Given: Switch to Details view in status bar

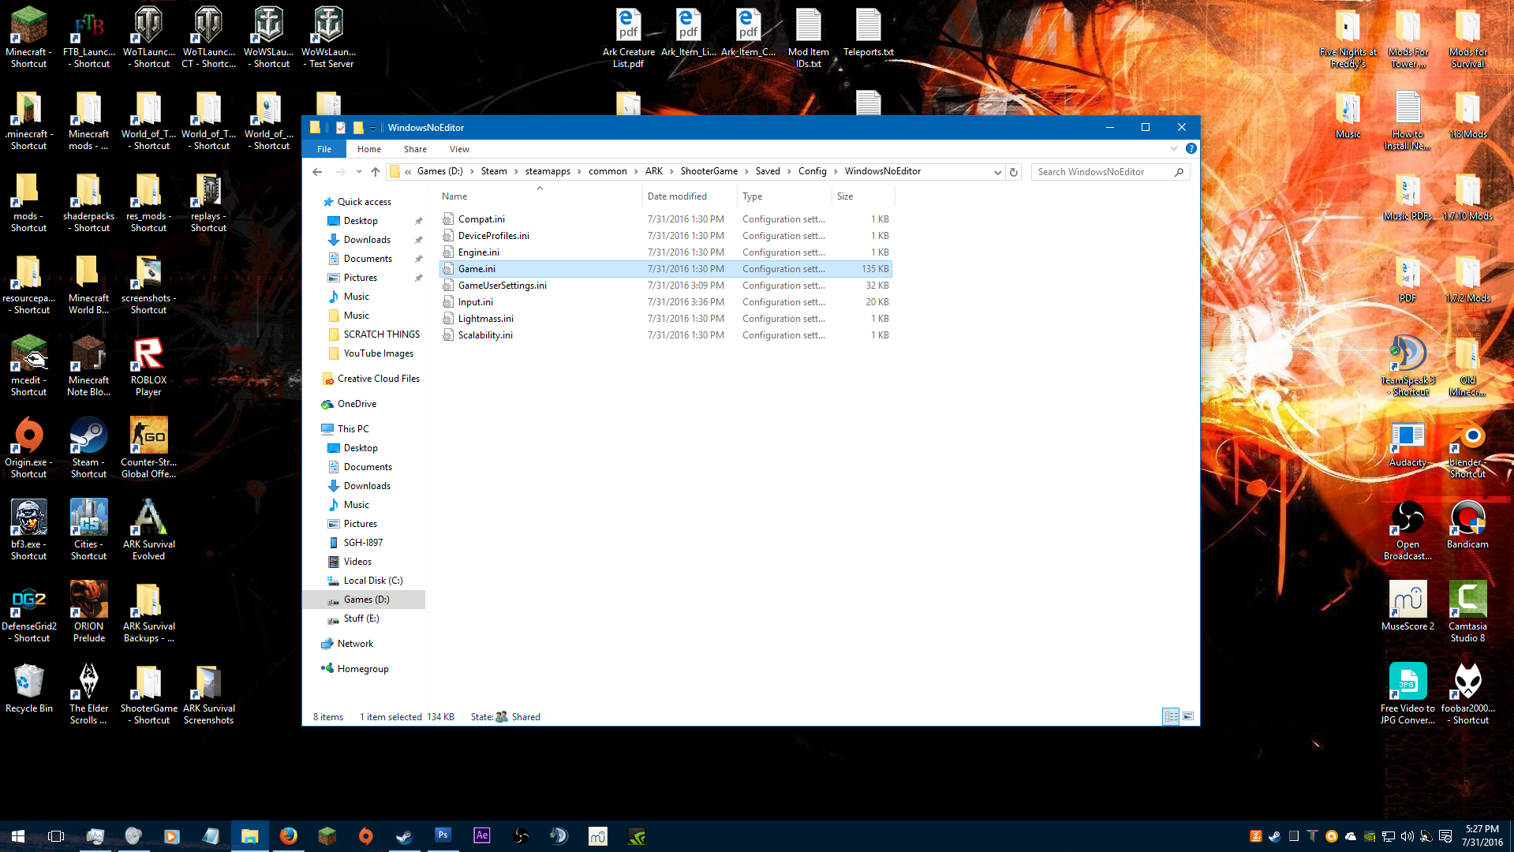Looking at the screenshot, I should 1171,716.
